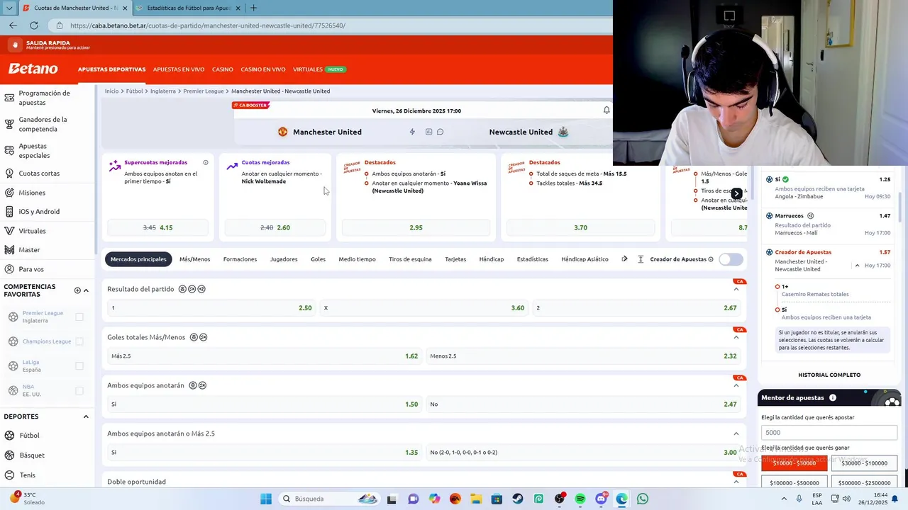Collapse Deportes sidebar section
Viewport: 908px width, 510px height.
pyautogui.click(x=86, y=416)
